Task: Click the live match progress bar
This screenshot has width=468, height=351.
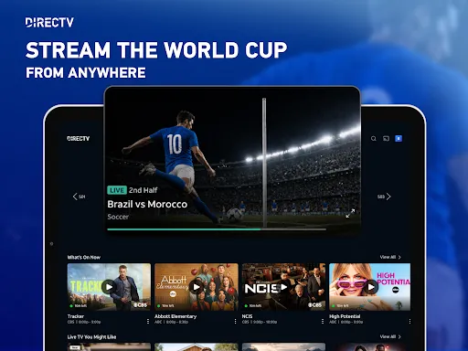Action: point(217,229)
